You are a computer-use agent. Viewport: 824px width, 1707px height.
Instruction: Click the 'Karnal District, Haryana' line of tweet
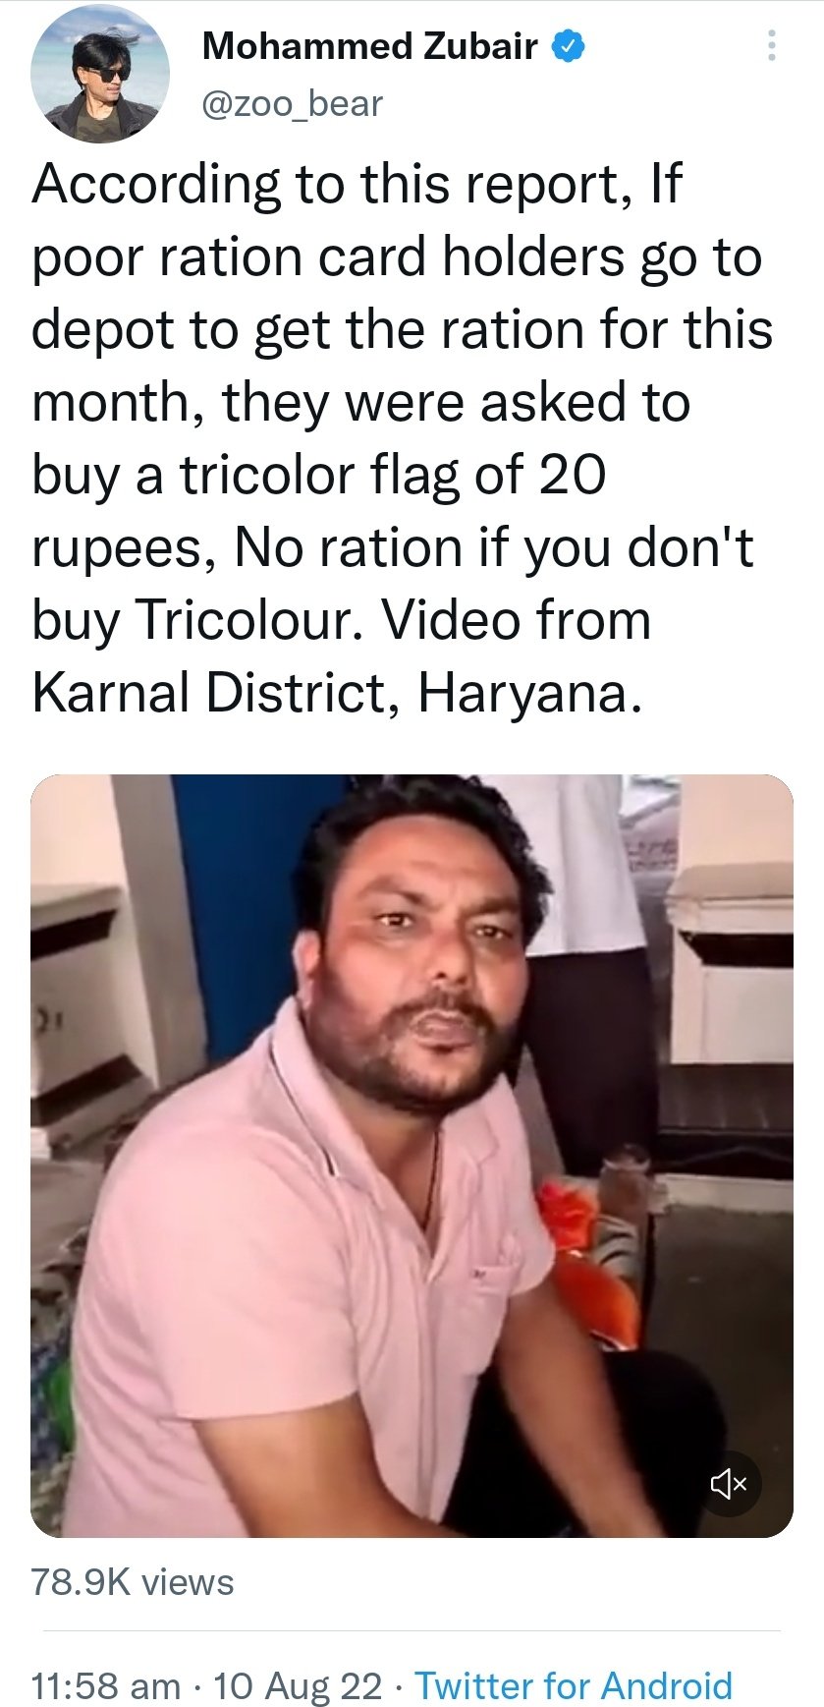point(338,693)
